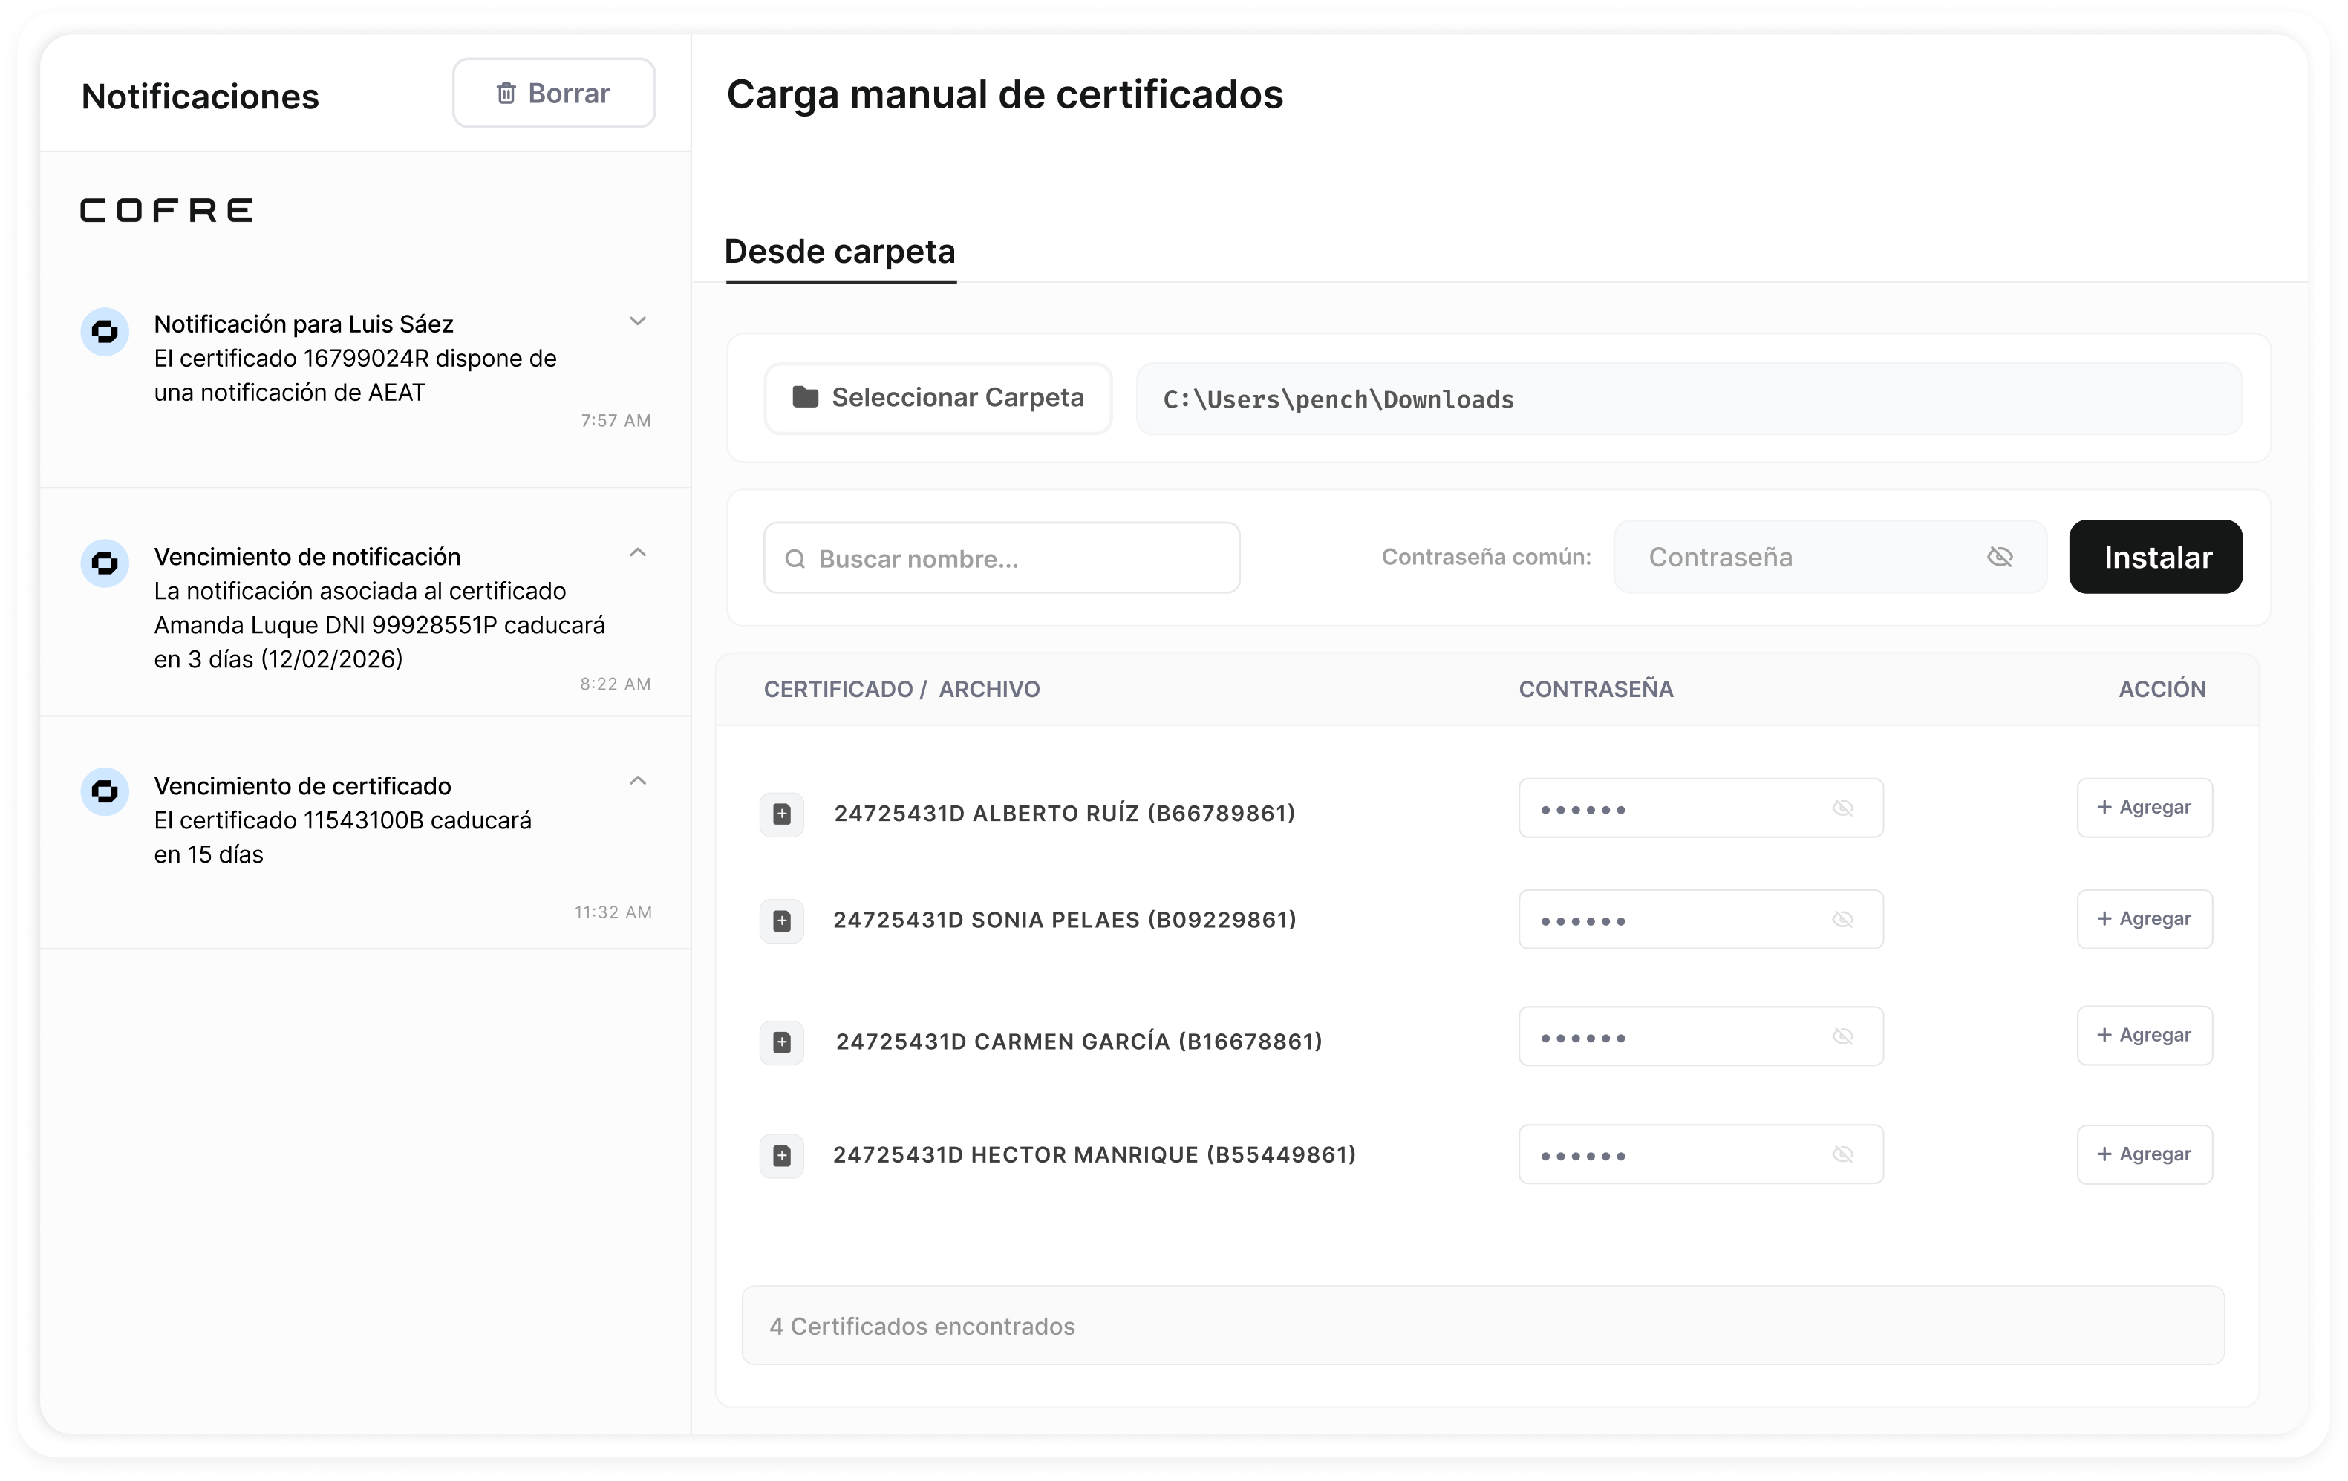Image resolution: width=2348 pixels, height=1481 pixels.
Task: Collapse the Vencimiento de certificado notification
Action: point(638,781)
